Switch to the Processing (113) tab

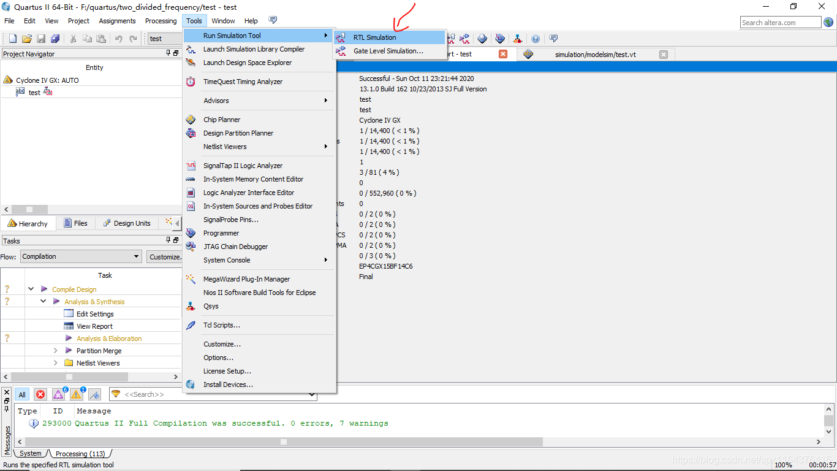80,454
